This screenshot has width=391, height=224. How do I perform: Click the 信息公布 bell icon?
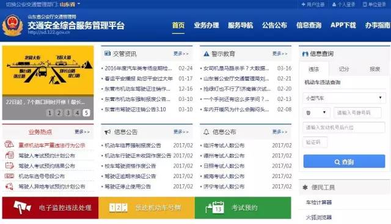click(206, 132)
